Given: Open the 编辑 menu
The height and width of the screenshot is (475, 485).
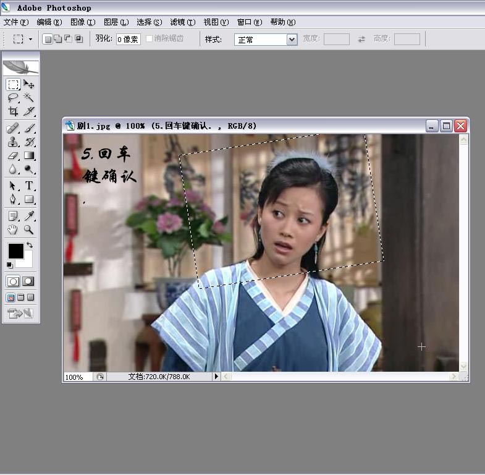Looking at the screenshot, I should coord(49,22).
